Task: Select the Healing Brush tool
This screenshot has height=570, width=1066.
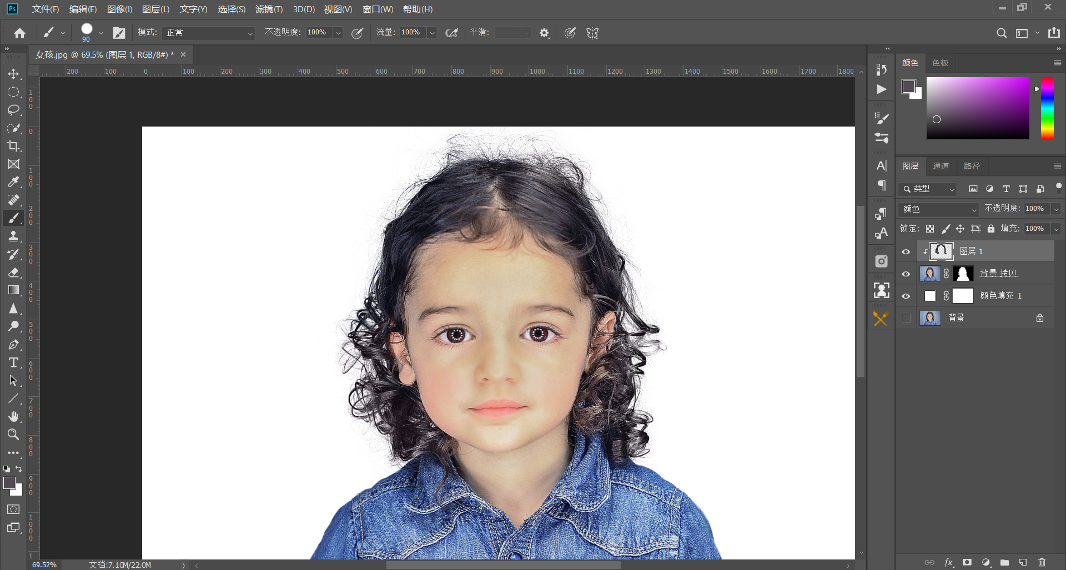Action: tap(13, 200)
